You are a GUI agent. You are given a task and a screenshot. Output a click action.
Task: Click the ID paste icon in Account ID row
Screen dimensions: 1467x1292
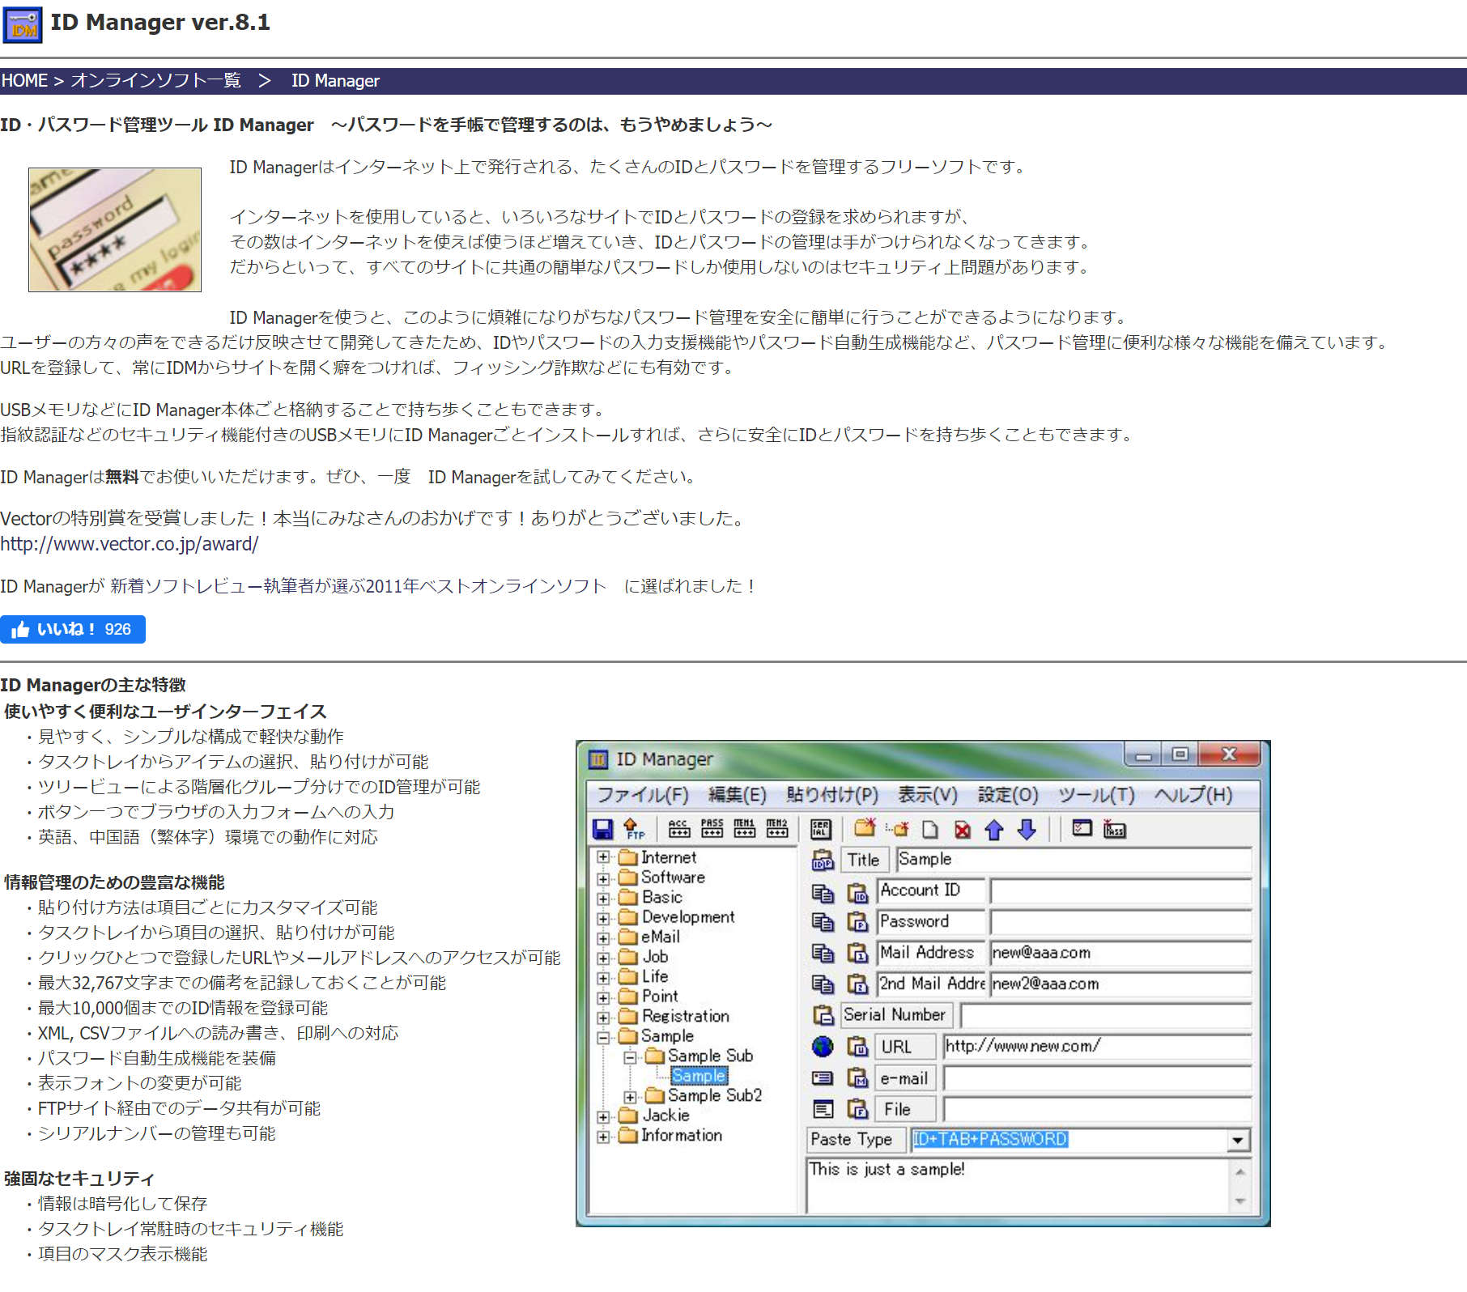click(857, 893)
